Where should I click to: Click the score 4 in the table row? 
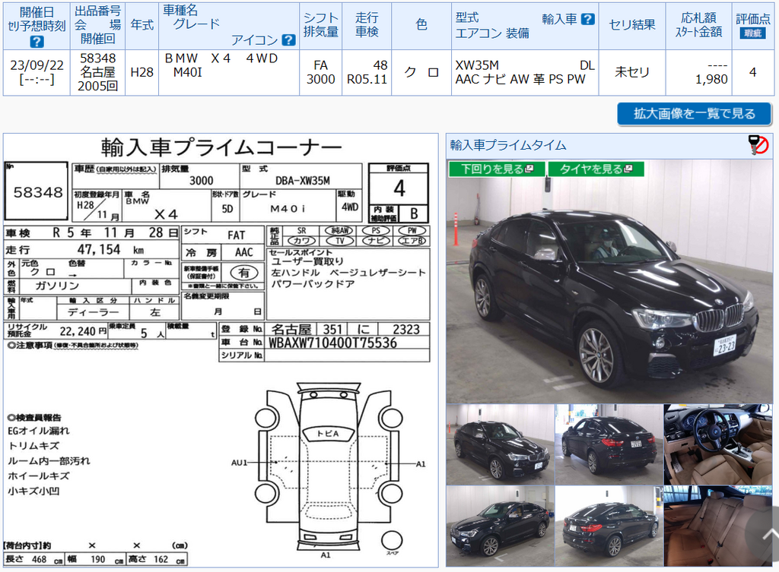[x=752, y=72]
